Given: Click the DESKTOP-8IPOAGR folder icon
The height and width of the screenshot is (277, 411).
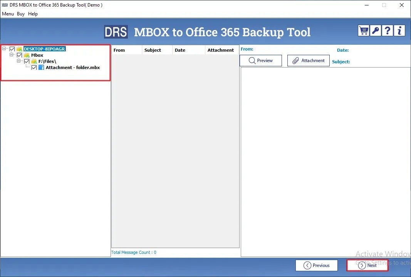Looking at the screenshot, I should coord(19,49).
